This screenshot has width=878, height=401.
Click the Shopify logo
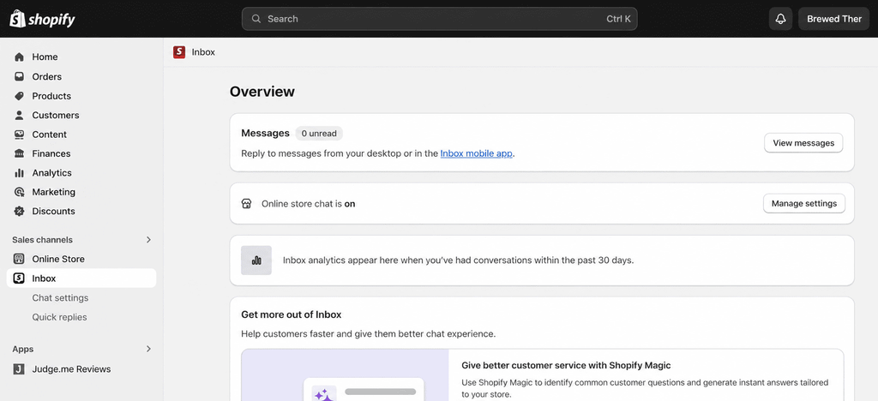pyautogui.click(x=42, y=19)
